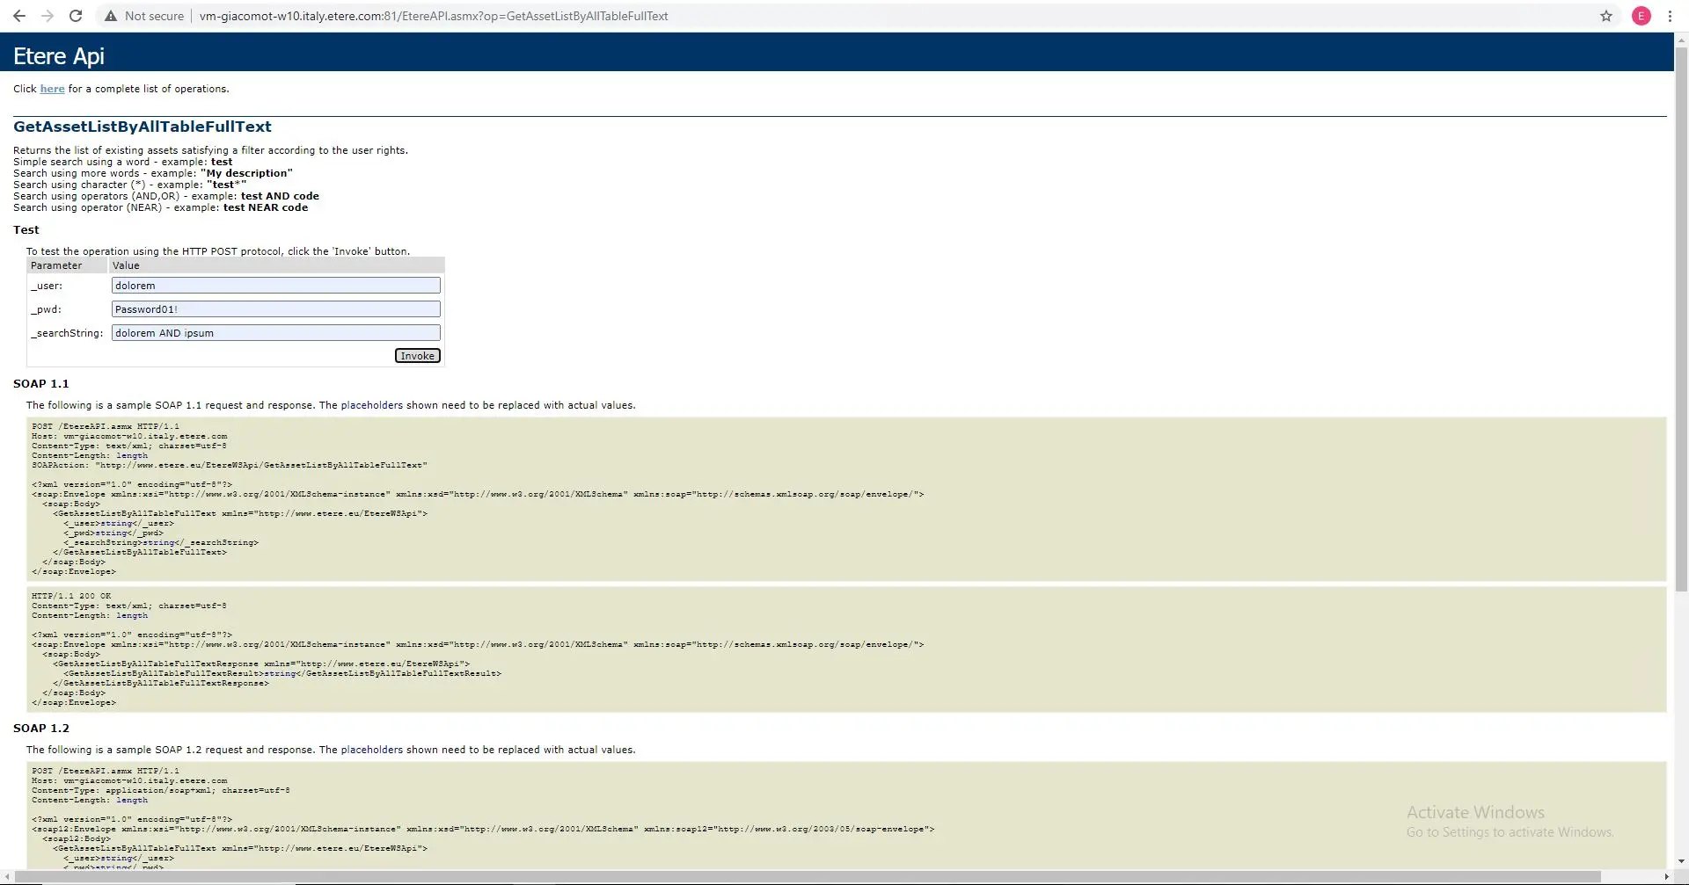Bookmark this page with the star icon
Screen dimensions: 1689x885
[x=1606, y=16]
